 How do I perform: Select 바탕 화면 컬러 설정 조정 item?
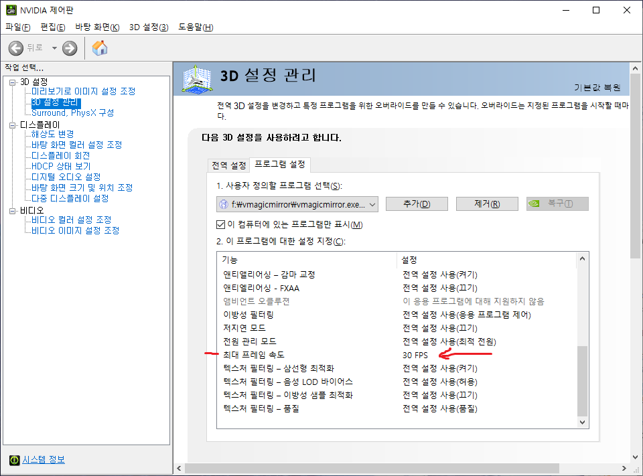click(x=76, y=145)
